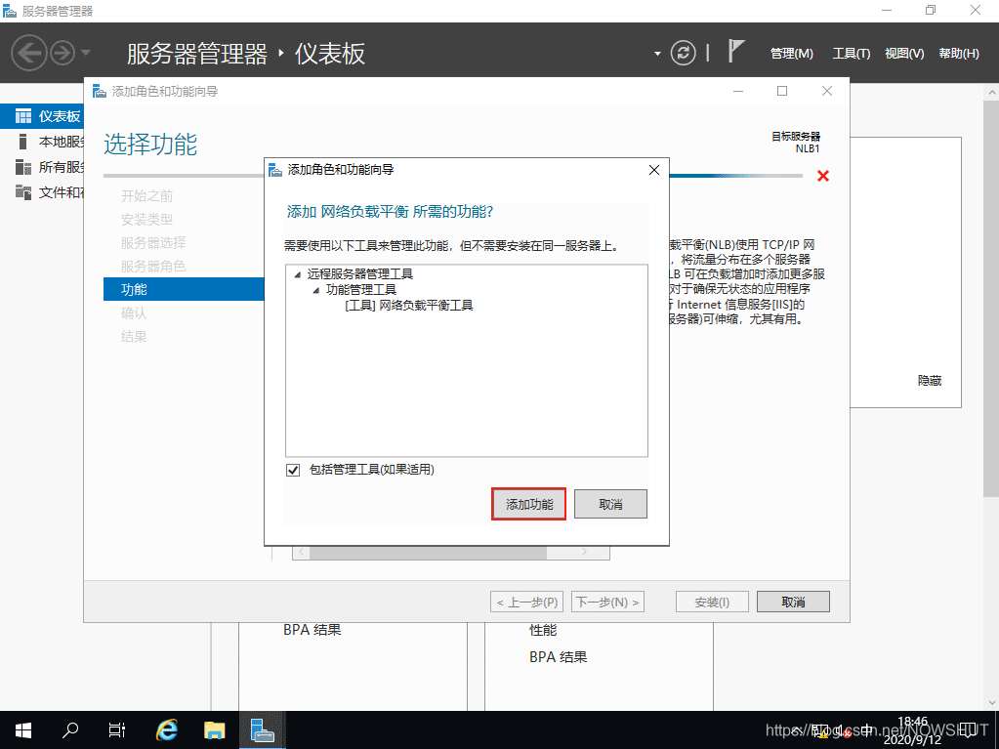Click the wizard's bottom 取消 button

(793, 602)
